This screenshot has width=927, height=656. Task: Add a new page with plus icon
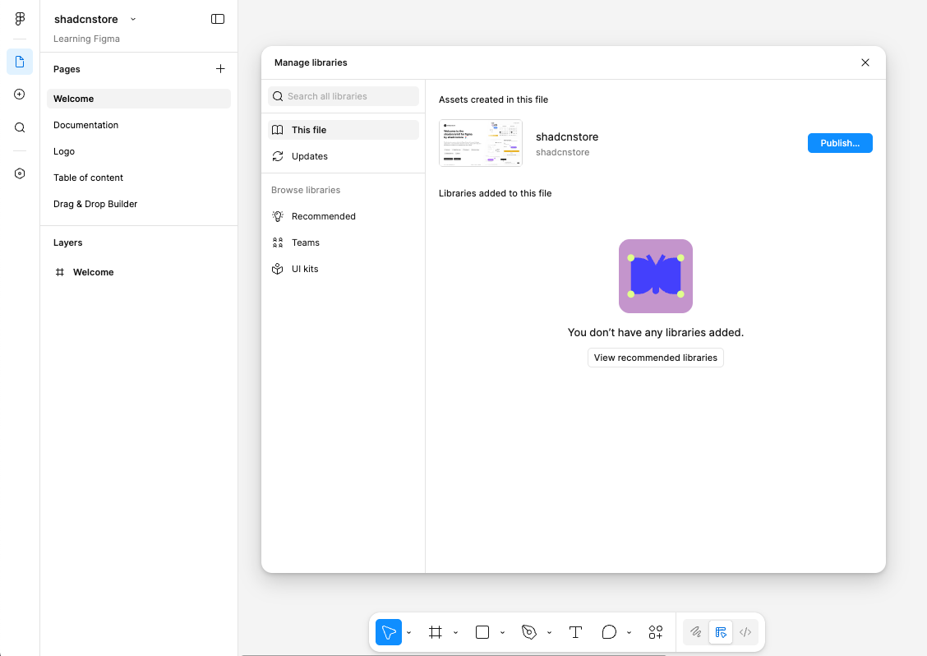pyautogui.click(x=220, y=69)
